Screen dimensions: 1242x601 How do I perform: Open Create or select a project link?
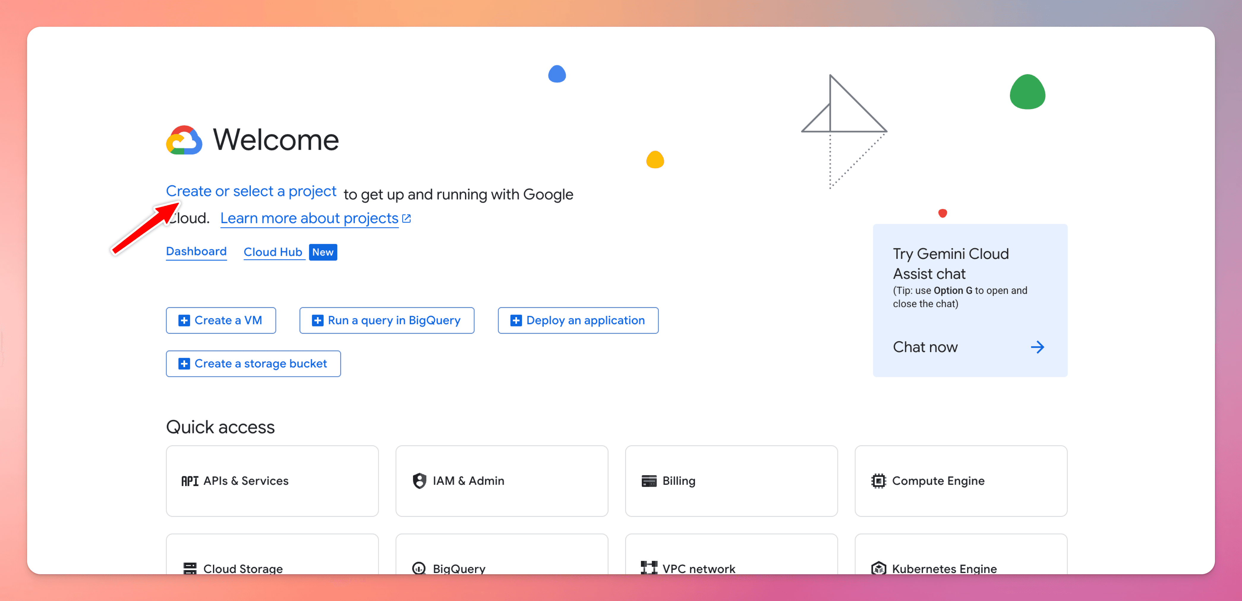251,191
